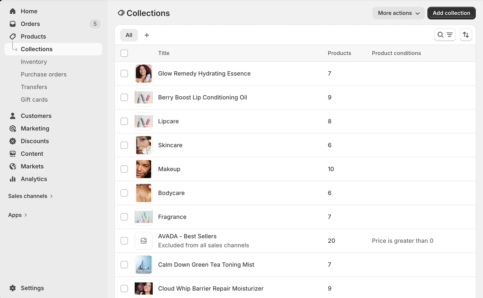The image size is (483, 298).
Task: Select the Makeup collection checkbox
Action: pos(124,169)
